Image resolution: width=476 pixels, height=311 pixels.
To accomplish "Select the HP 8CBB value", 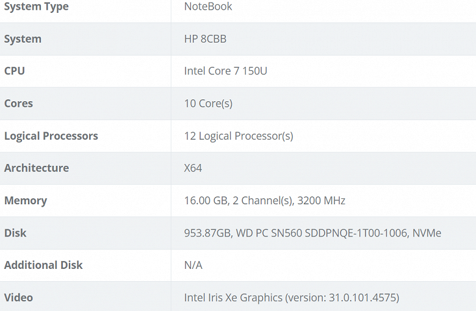I will click(205, 39).
